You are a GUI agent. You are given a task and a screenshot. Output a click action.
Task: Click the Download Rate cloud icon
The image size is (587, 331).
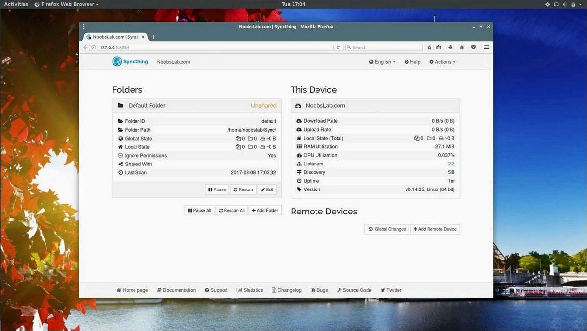(x=299, y=121)
